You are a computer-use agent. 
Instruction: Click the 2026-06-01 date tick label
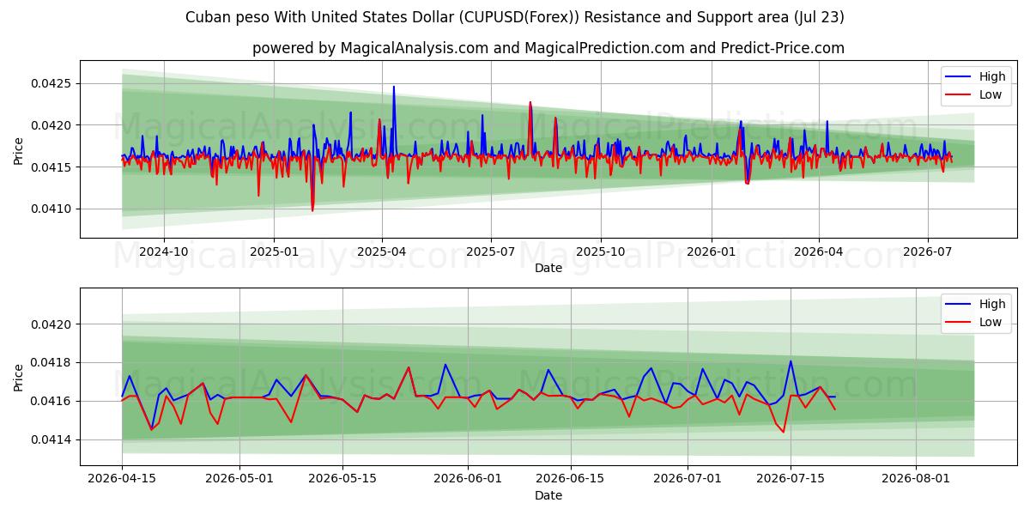tap(468, 480)
